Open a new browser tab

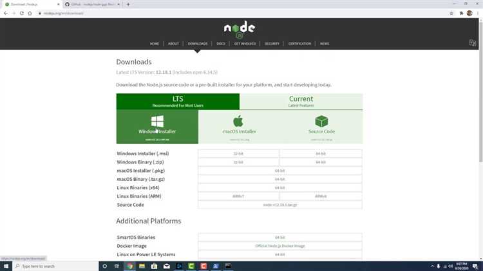[128, 4]
